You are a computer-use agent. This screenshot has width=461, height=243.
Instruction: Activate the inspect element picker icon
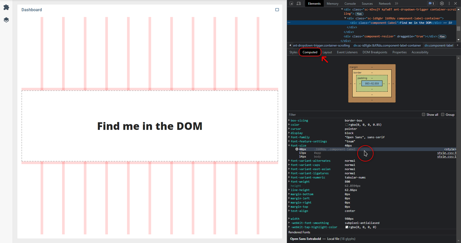point(291,3)
